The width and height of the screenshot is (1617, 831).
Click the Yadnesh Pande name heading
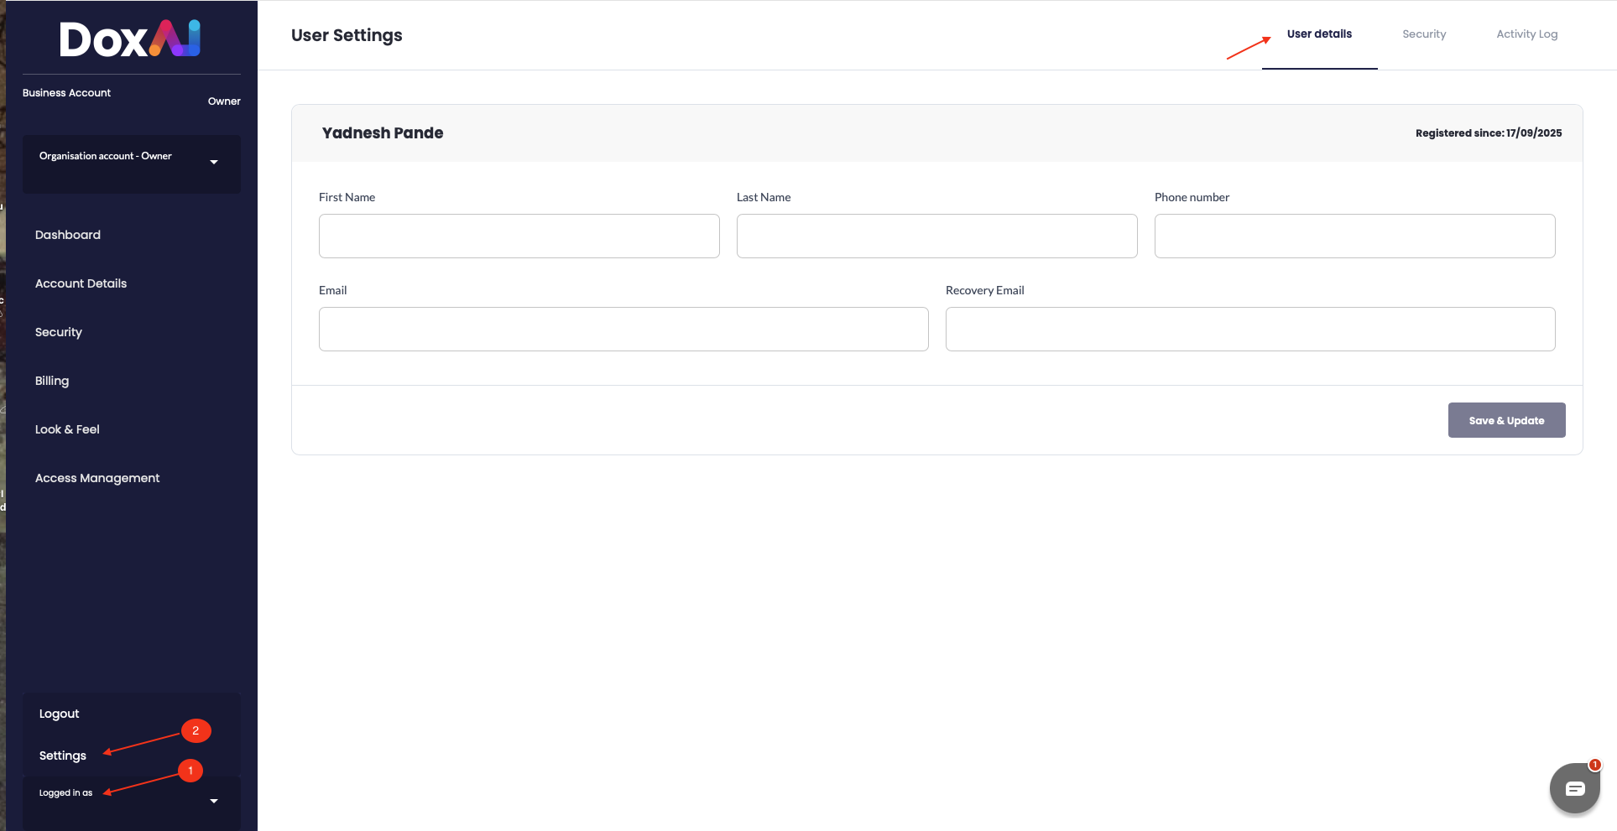tap(383, 132)
